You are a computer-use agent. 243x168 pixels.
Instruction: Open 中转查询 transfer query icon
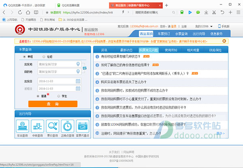click(x=38, y=126)
